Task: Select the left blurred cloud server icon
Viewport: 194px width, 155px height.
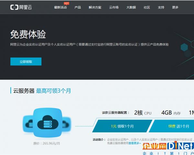Action: tap(28, 124)
